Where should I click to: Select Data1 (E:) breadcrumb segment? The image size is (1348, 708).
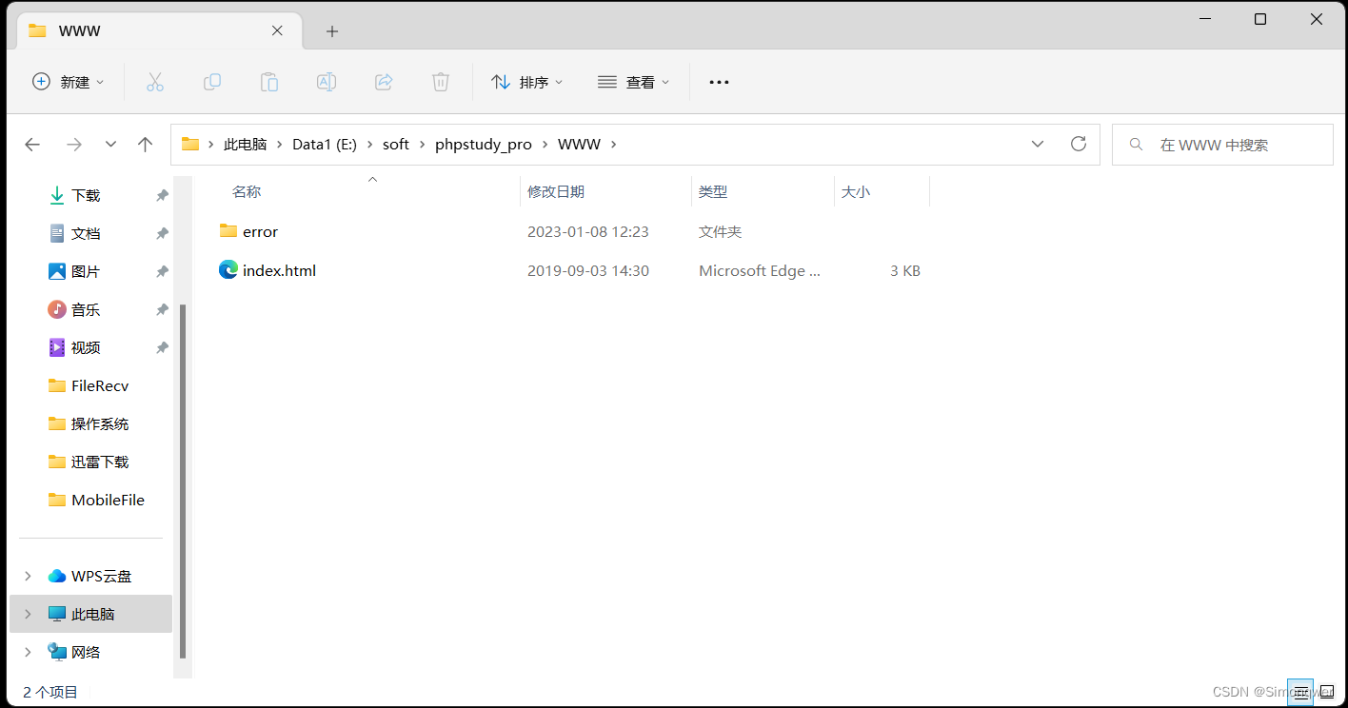[x=325, y=145]
